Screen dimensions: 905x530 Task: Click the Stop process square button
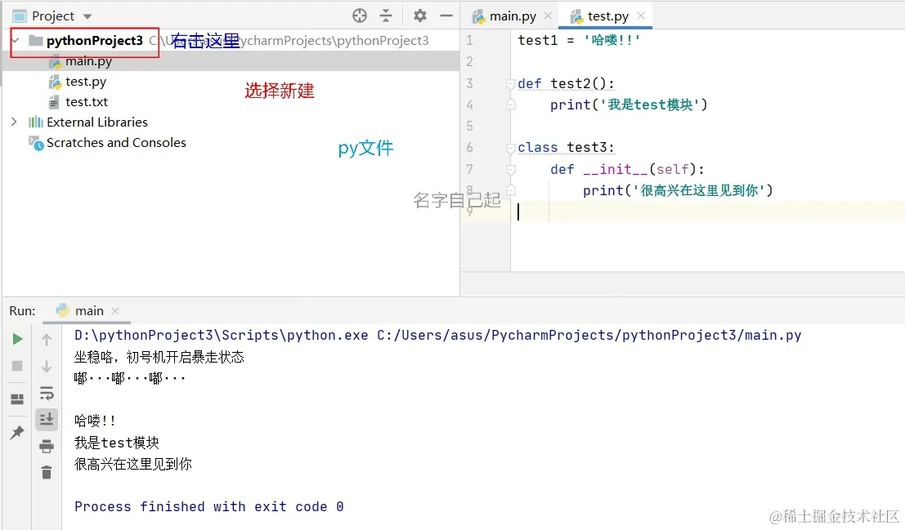click(17, 366)
